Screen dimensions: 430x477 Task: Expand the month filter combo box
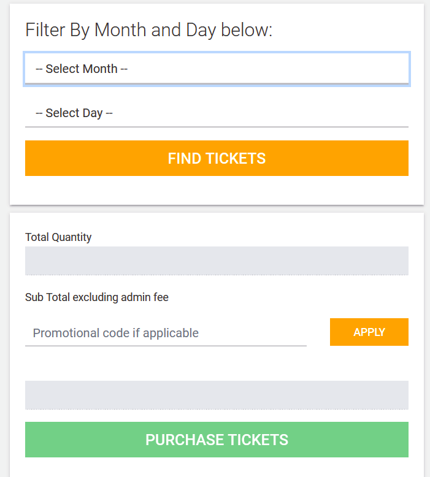coord(217,69)
